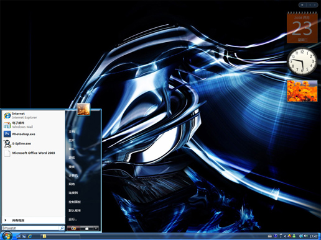321x240 pixels.
Task: Click the Start menu lock button
Action: tap(86, 228)
